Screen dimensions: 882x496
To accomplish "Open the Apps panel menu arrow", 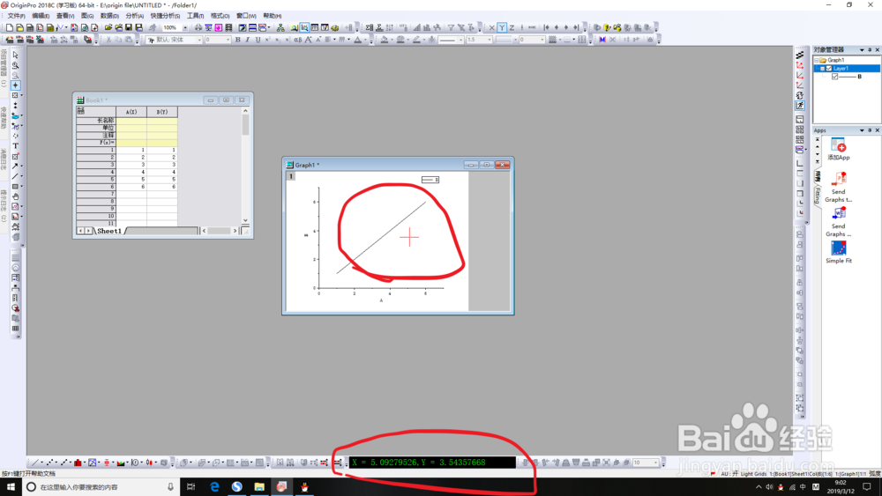I will [862, 130].
